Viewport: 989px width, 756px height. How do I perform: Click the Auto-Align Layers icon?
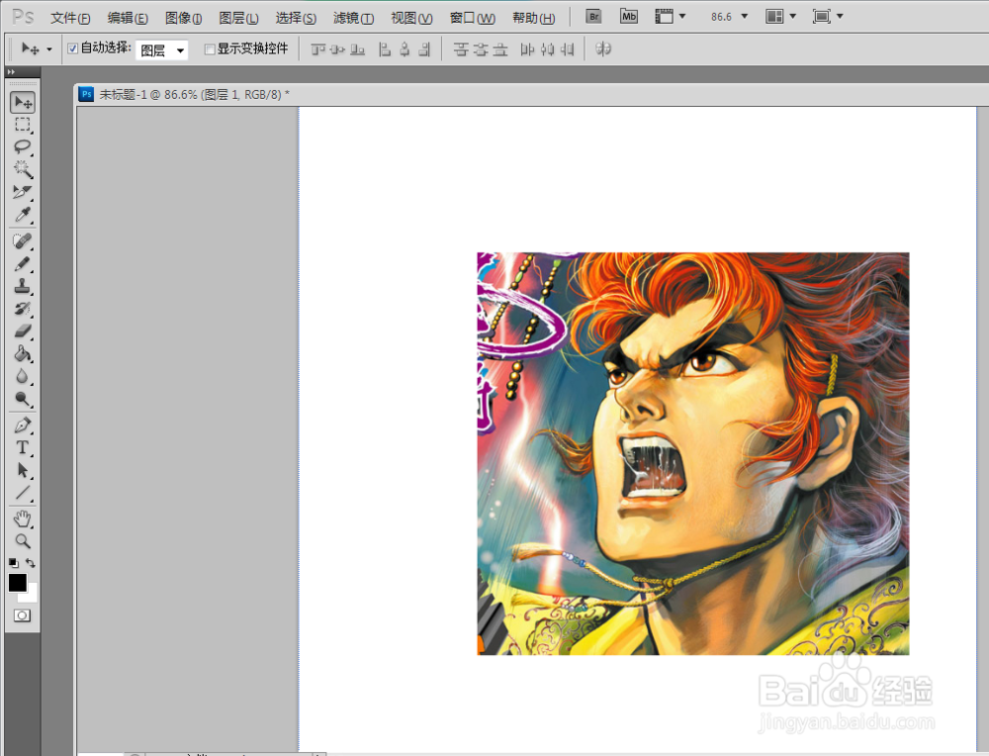coord(603,49)
